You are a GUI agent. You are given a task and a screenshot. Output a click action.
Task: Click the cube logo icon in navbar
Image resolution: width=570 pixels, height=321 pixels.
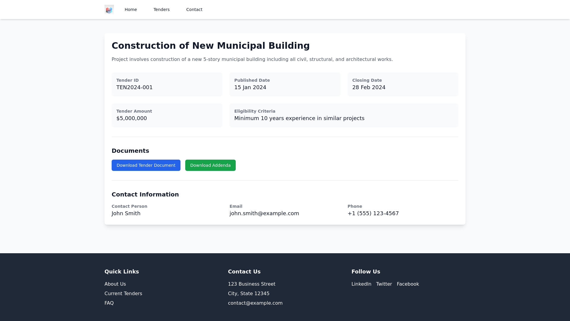(x=109, y=10)
